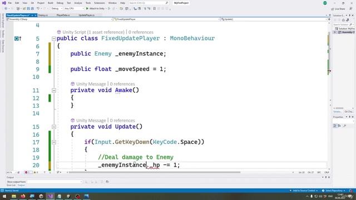The width and height of the screenshot is (356, 200).
Task: Open the Debug menu
Action: coord(60,3)
